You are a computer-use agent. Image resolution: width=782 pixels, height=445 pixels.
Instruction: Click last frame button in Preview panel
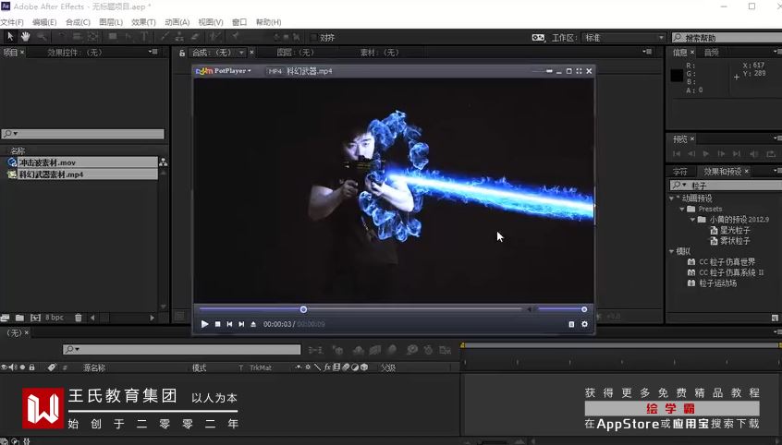click(737, 154)
